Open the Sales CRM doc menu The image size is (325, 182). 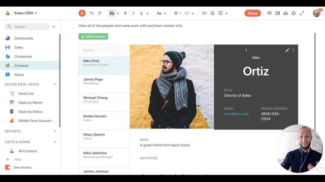tap(25, 13)
